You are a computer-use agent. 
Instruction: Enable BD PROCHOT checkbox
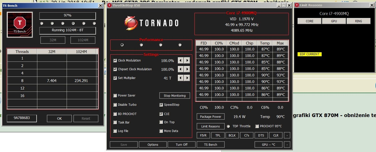(115, 114)
